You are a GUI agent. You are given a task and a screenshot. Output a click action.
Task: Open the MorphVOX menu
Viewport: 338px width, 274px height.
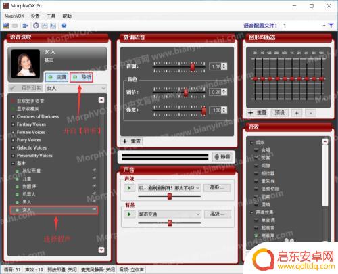click(x=14, y=16)
